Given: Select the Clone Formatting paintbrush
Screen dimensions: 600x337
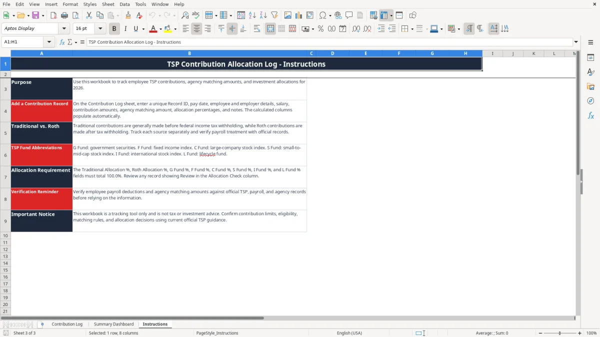Looking at the screenshot, I should 128,15.
